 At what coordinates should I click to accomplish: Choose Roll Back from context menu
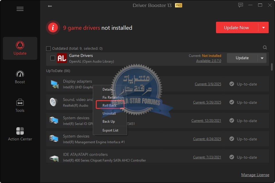(109, 106)
